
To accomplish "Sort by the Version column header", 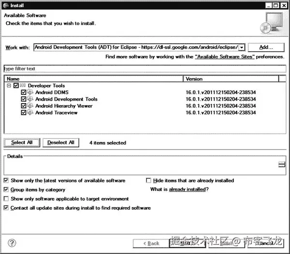I will 231,79.
